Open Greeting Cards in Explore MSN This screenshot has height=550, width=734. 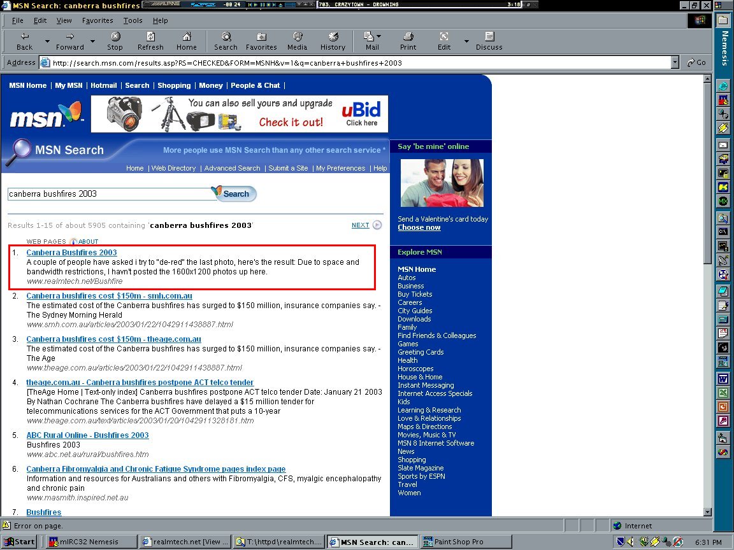(x=421, y=351)
